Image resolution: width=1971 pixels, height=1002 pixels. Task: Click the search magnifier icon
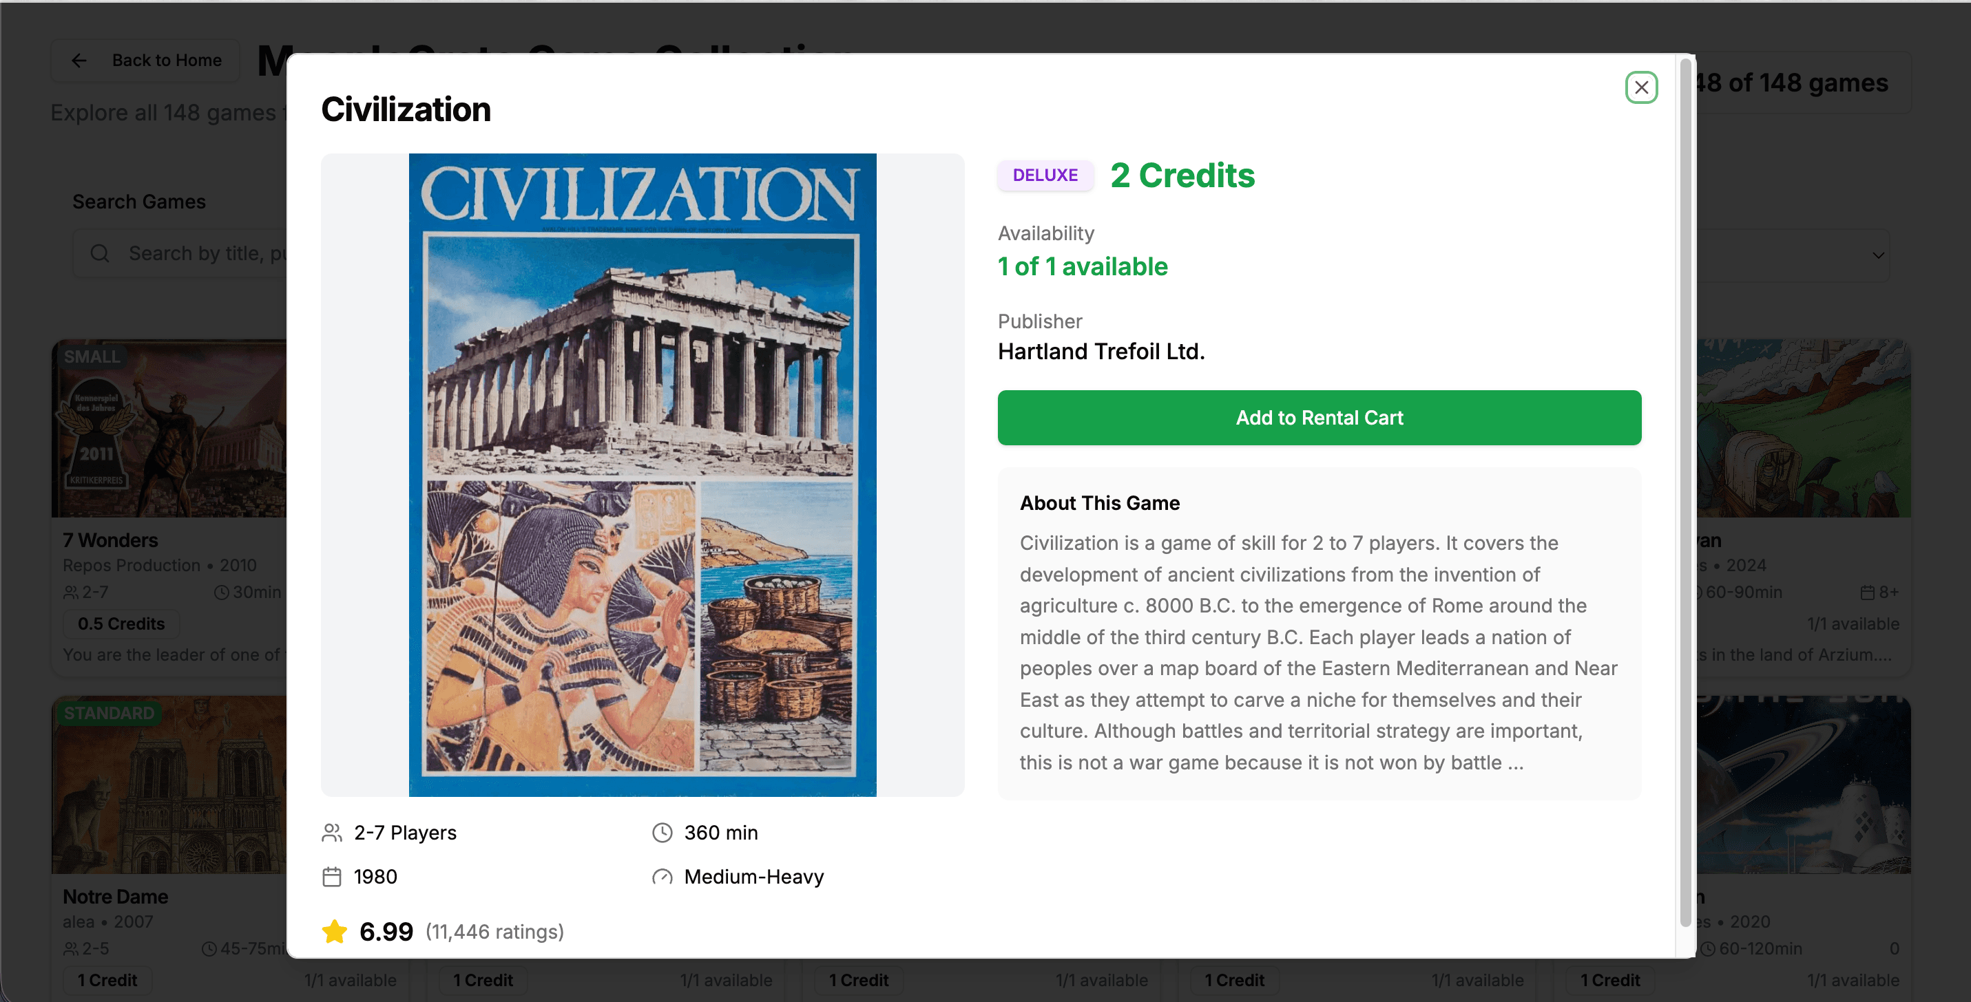point(101,253)
